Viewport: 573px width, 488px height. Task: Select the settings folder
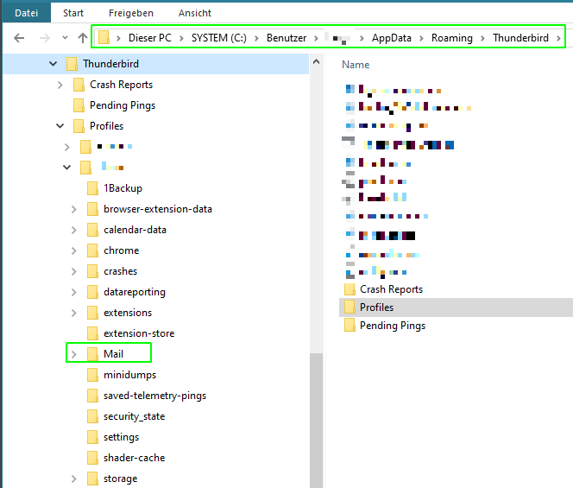click(121, 437)
